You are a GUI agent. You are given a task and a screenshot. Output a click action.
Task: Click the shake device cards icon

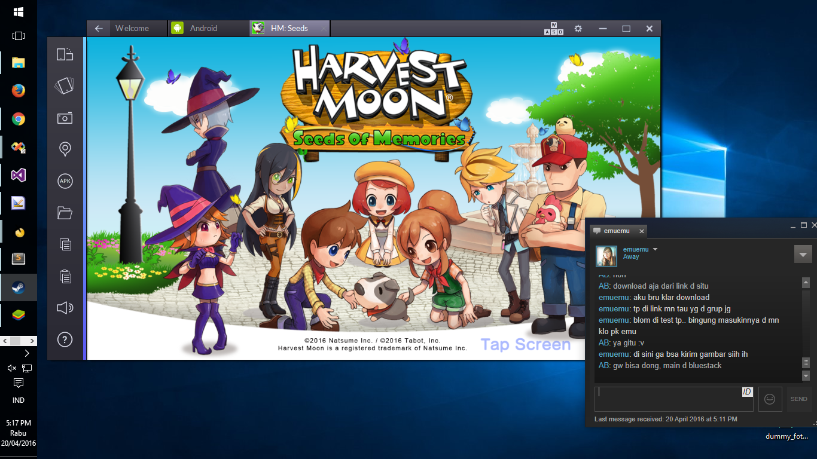(x=65, y=86)
